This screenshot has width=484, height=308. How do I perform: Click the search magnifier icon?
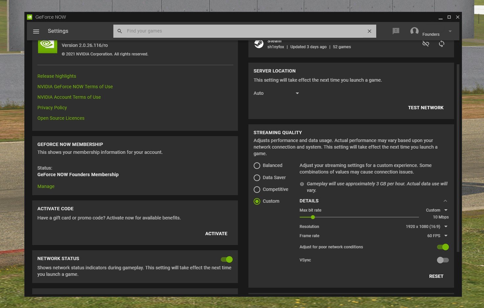point(120,31)
